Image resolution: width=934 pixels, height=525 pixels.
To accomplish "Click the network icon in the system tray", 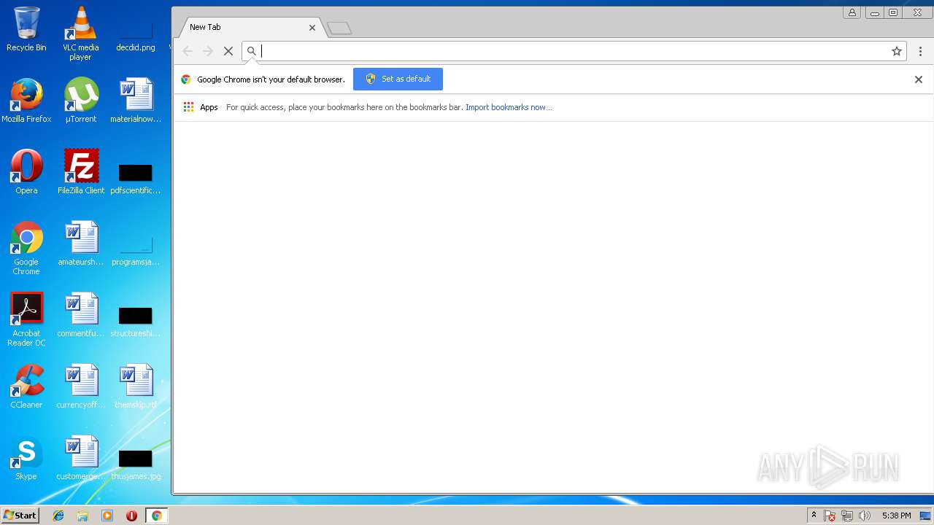I will point(847,516).
